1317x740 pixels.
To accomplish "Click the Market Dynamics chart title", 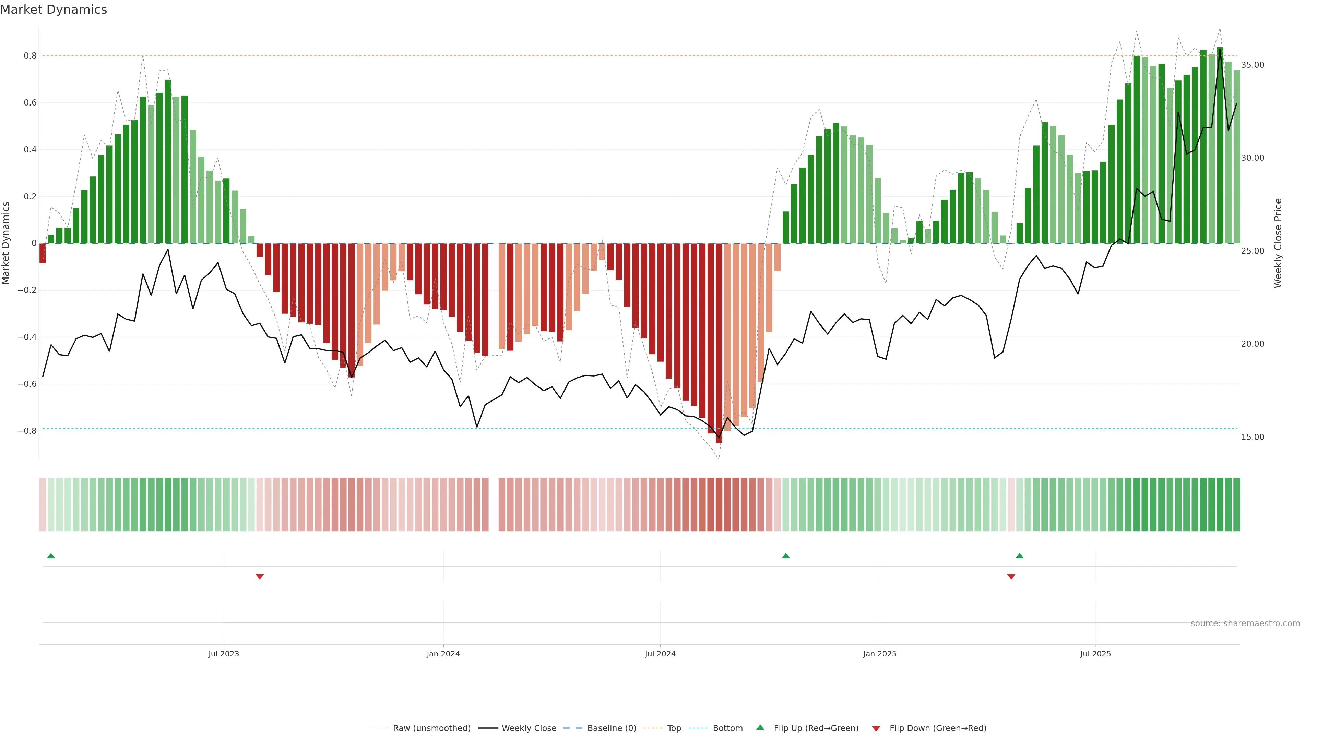I will 54,10.
